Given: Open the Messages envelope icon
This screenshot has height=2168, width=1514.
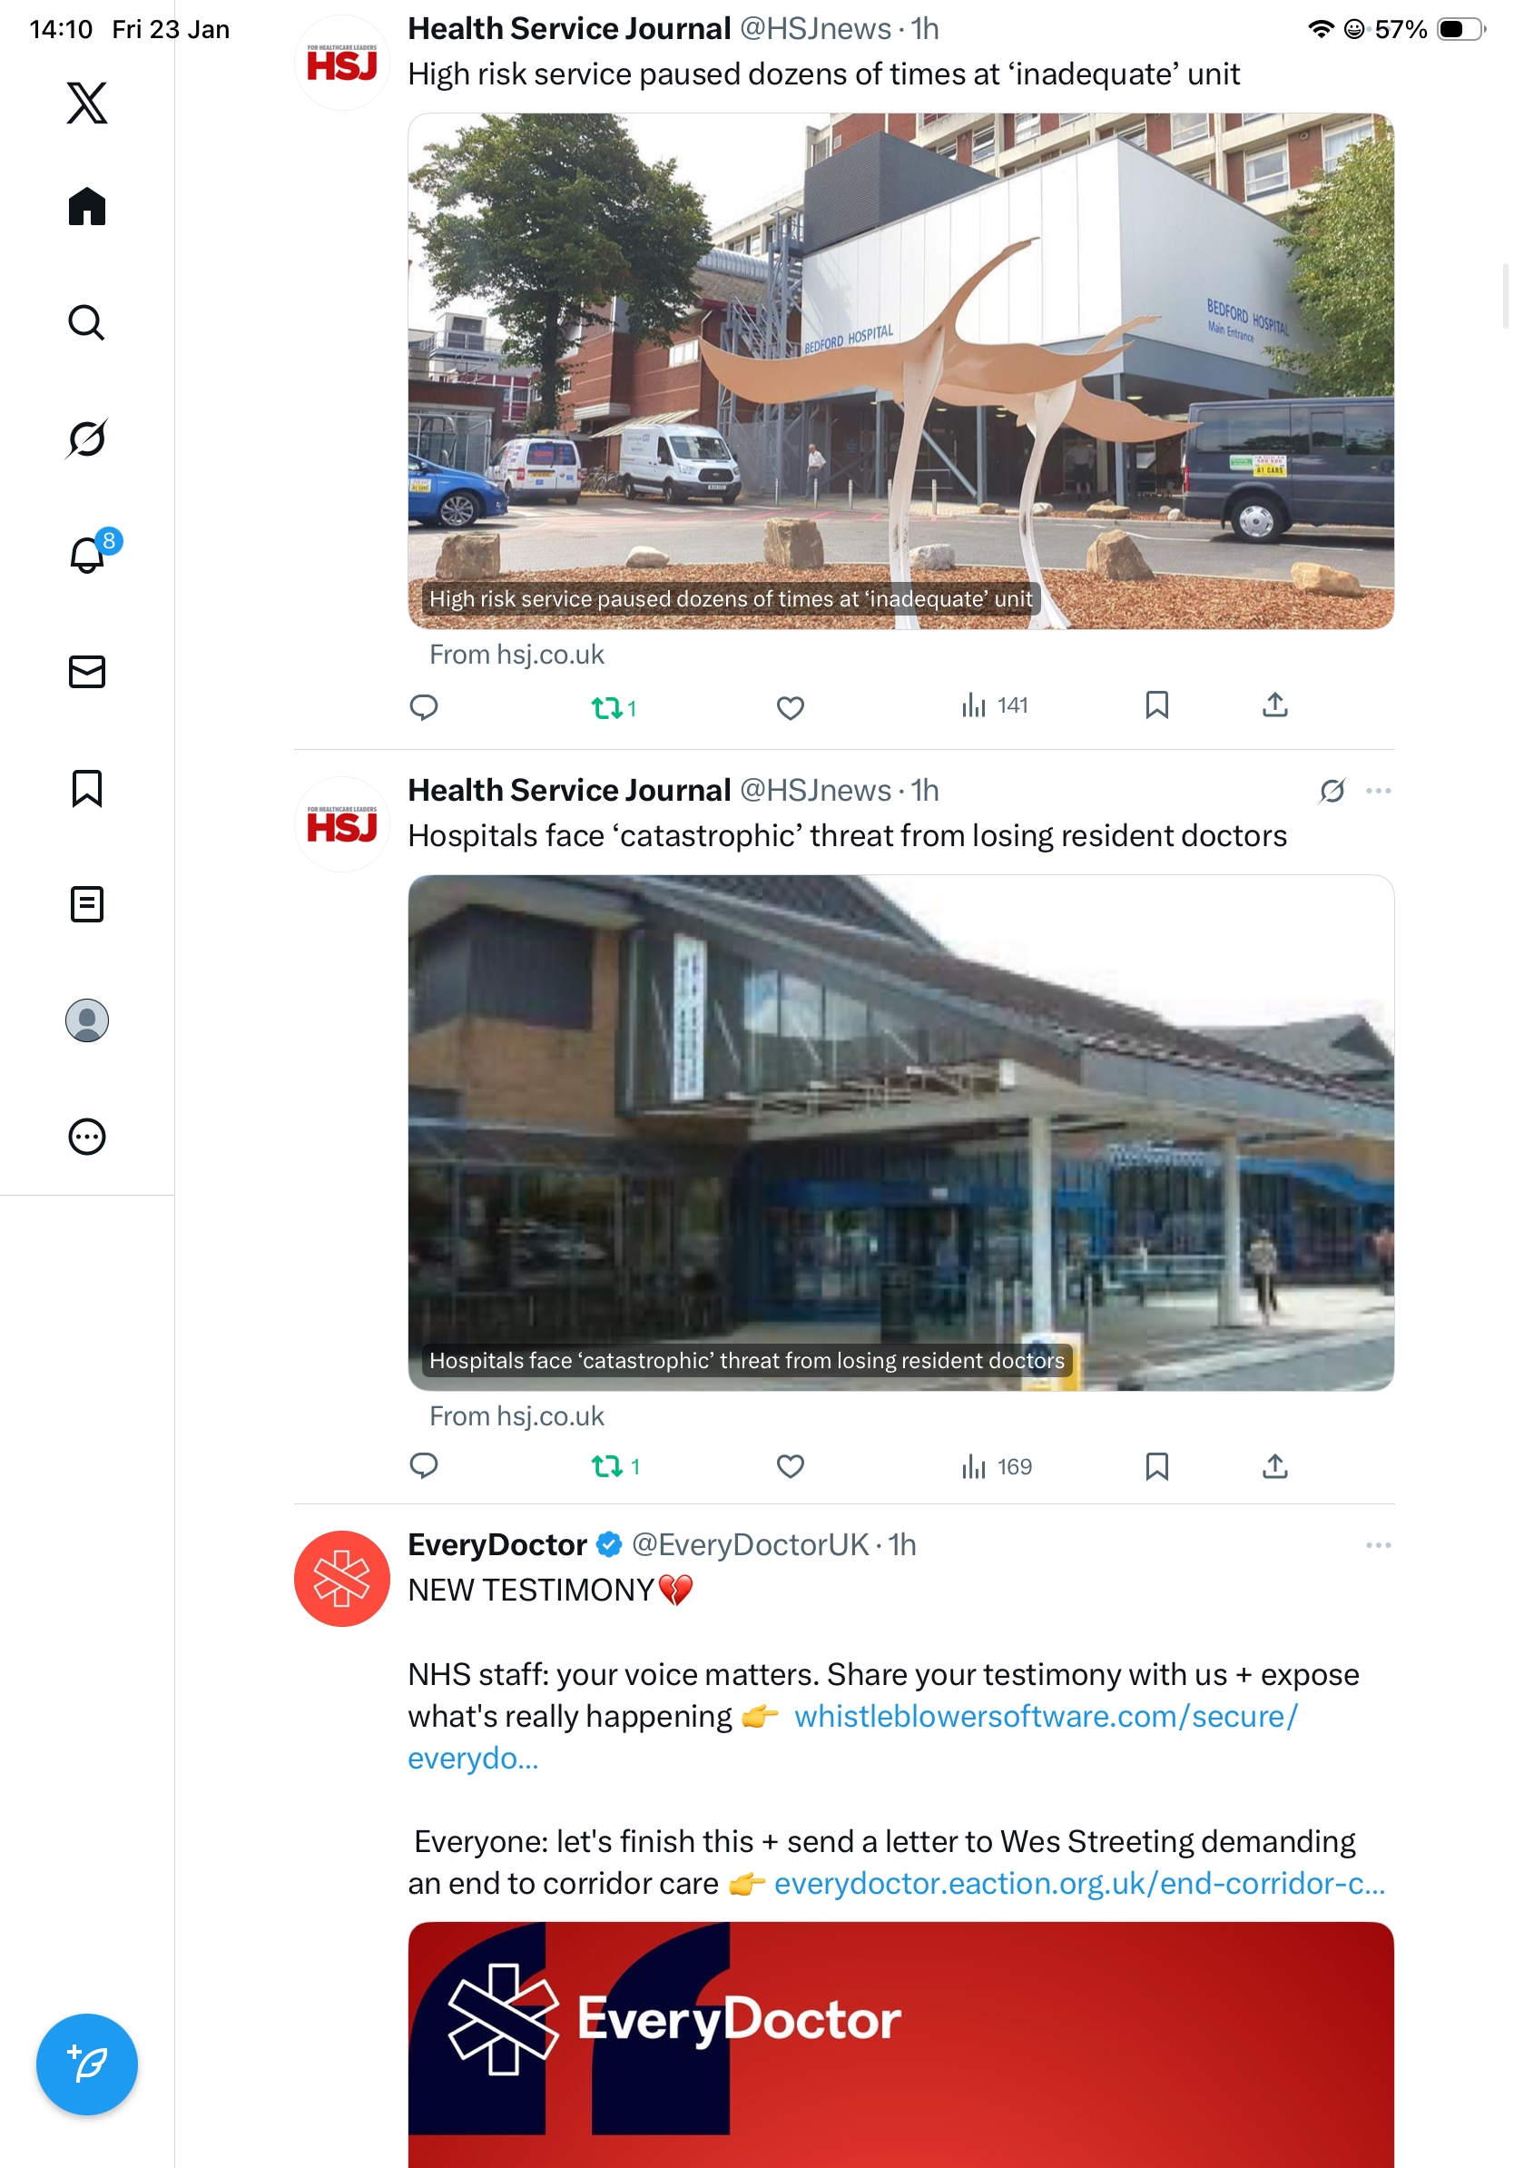Looking at the screenshot, I should tap(87, 671).
